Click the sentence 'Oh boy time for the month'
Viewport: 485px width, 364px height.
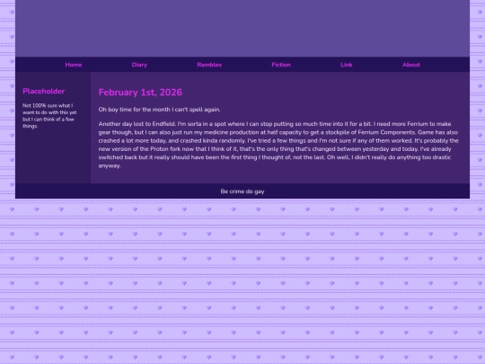click(160, 110)
